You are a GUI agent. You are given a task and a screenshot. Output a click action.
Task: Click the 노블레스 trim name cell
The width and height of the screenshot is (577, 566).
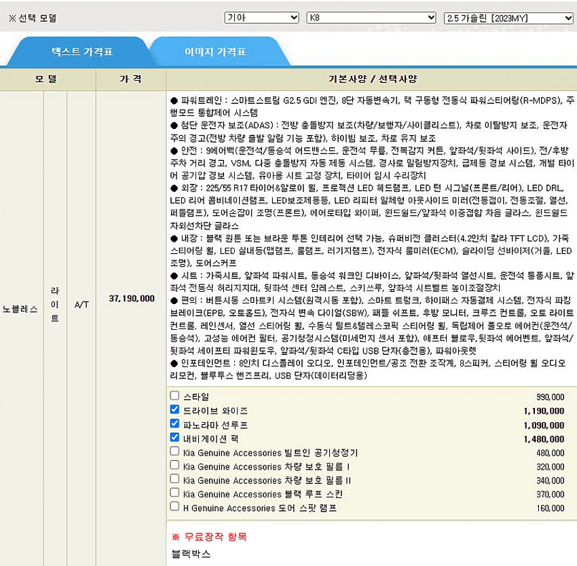click(20, 316)
